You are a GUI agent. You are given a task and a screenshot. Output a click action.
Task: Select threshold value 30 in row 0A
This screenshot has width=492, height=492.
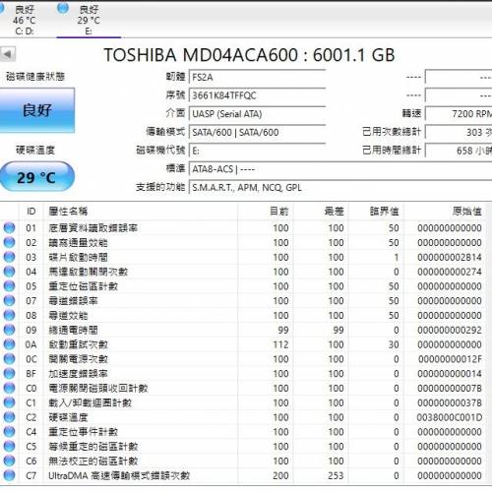(394, 344)
